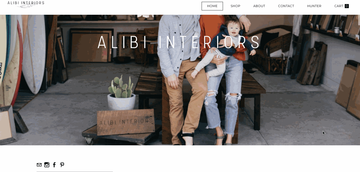Click the Alibi Interiors logo in header
The image size is (360, 172).
(x=26, y=4)
